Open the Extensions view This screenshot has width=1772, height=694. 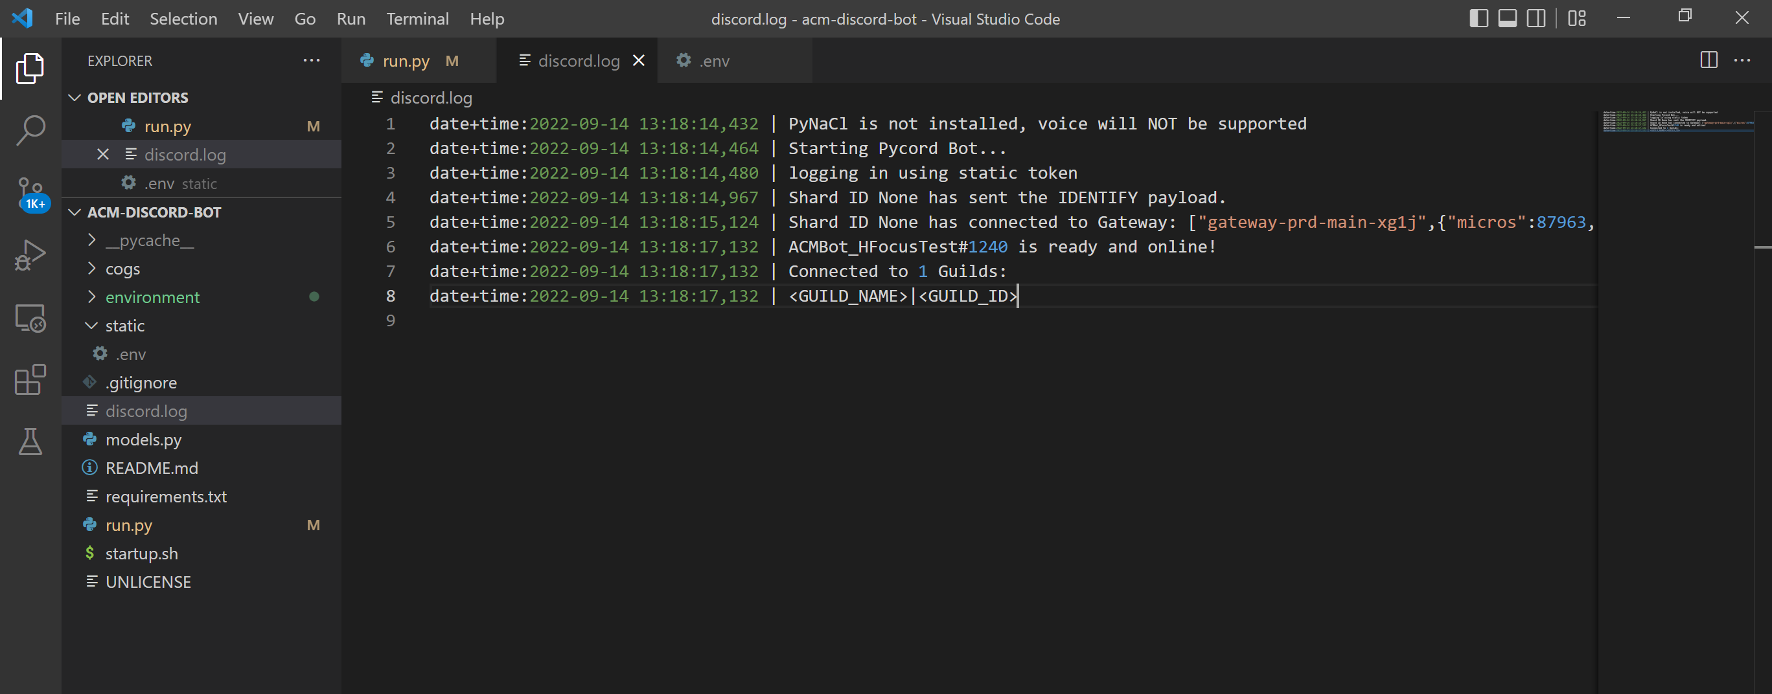click(30, 379)
